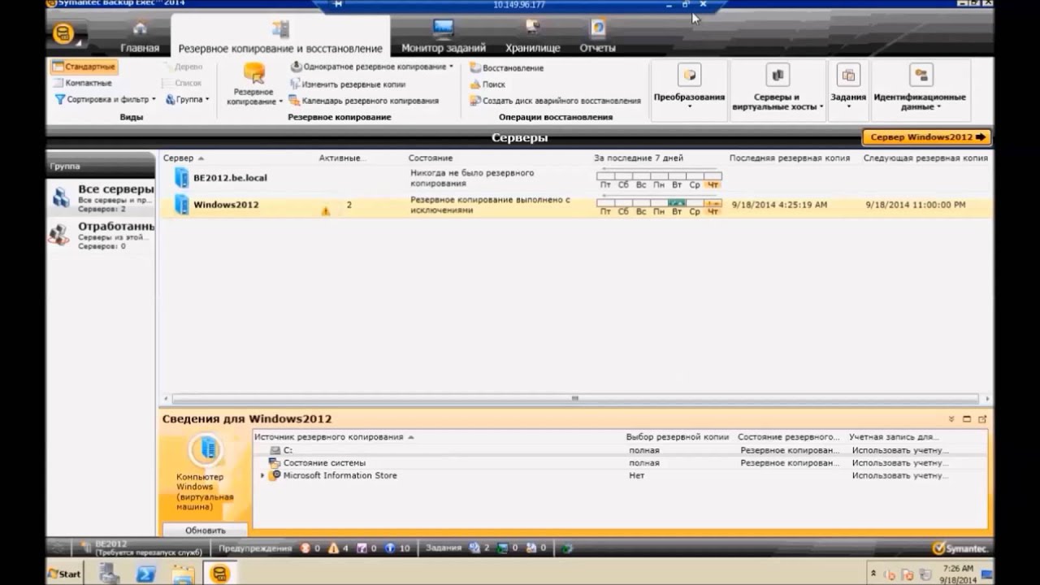Image resolution: width=1040 pixels, height=585 pixels.
Task: Open Идентификационные данные dropdown
Action: pos(920,88)
